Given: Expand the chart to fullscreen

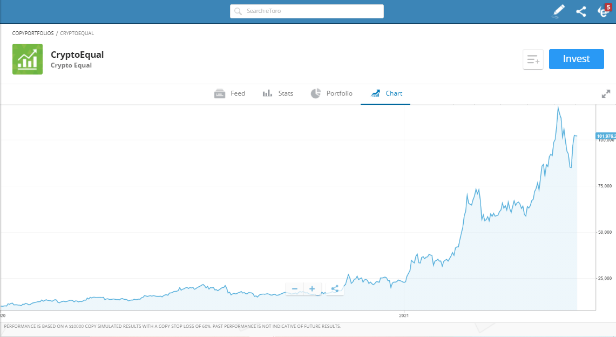Looking at the screenshot, I should click(606, 94).
